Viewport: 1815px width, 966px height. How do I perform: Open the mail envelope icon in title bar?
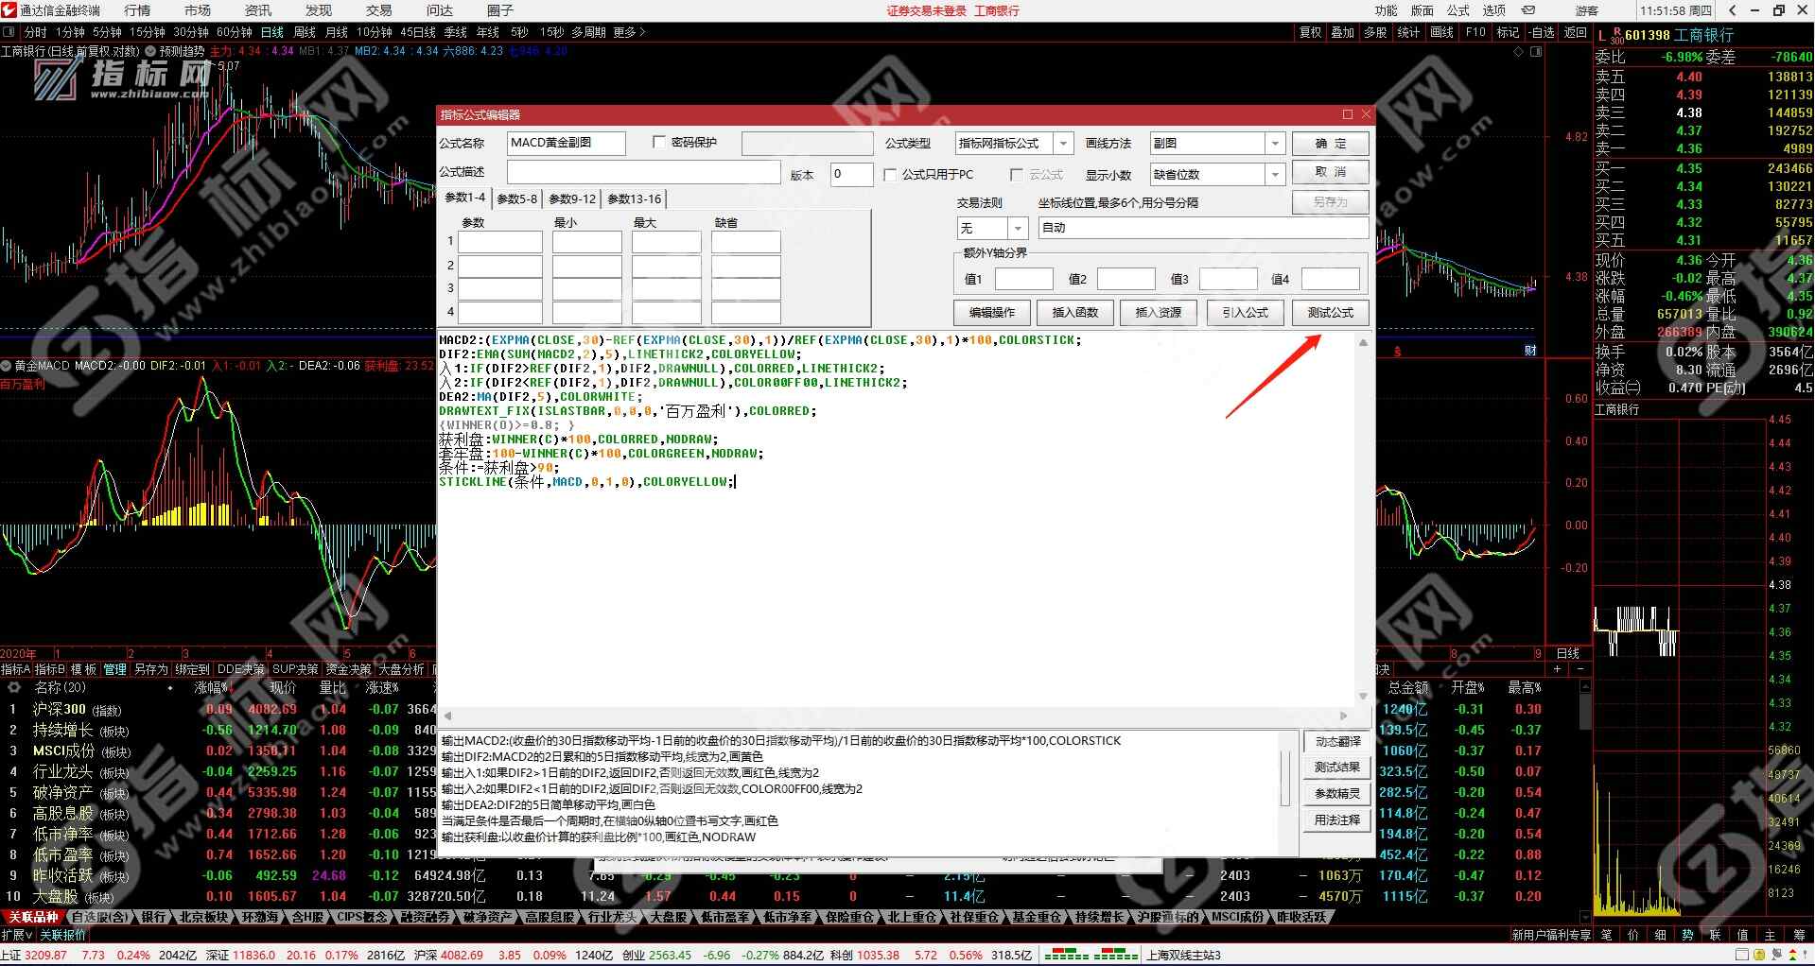tap(1527, 10)
